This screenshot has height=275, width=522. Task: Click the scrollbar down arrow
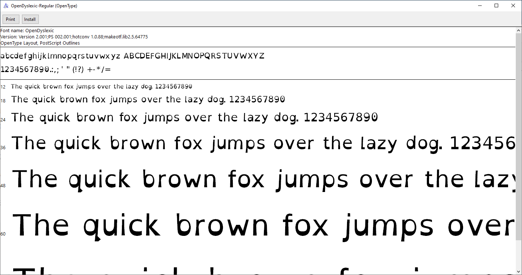(519, 272)
